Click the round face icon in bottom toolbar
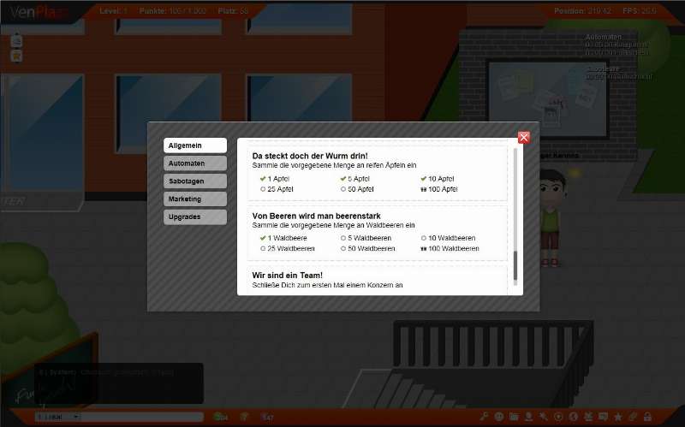685x427 pixels. pos(499,417)
